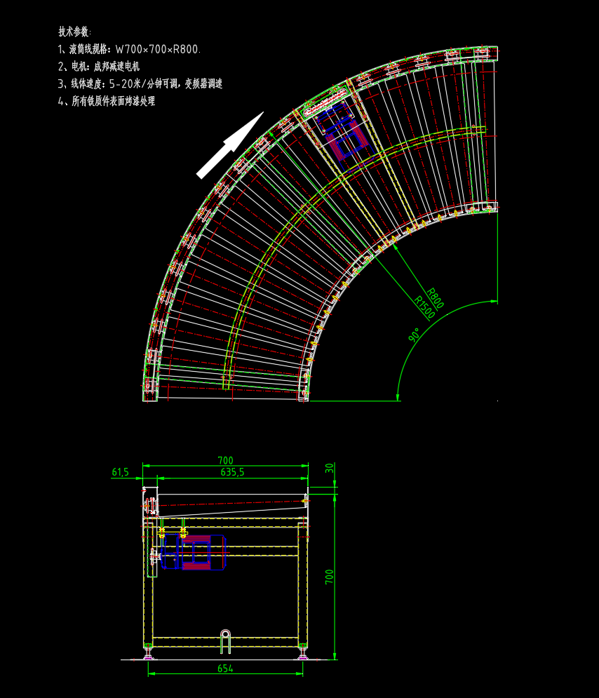Click the 654 base width dimension

225,668
